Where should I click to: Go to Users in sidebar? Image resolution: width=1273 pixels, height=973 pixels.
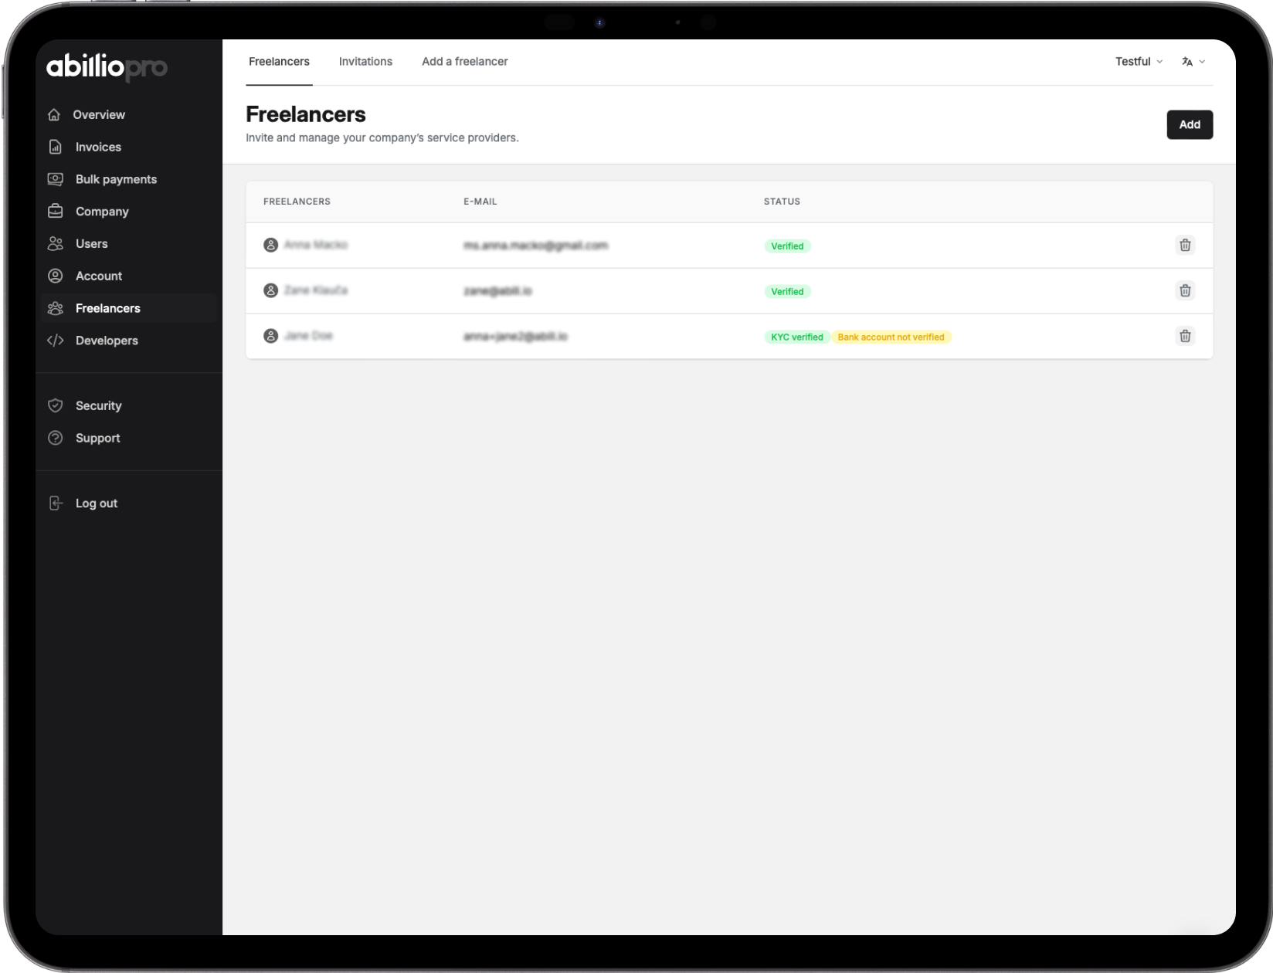[91, 244]
